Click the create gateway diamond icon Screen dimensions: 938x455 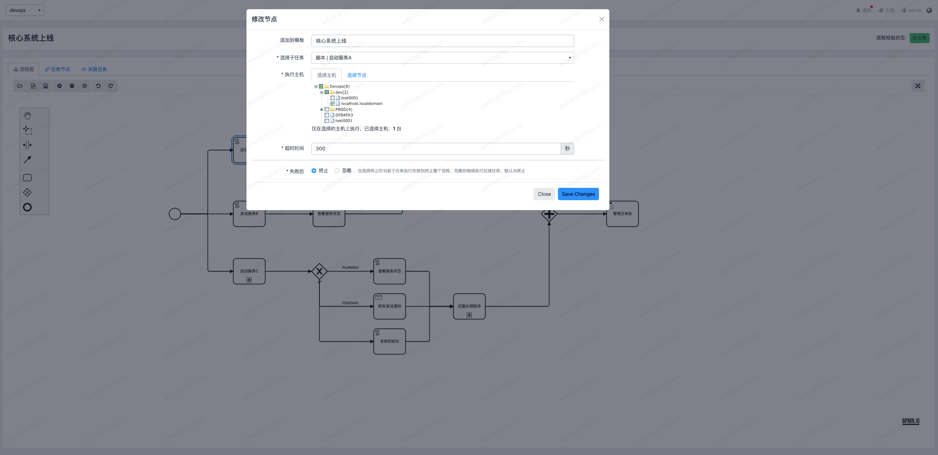27,193
